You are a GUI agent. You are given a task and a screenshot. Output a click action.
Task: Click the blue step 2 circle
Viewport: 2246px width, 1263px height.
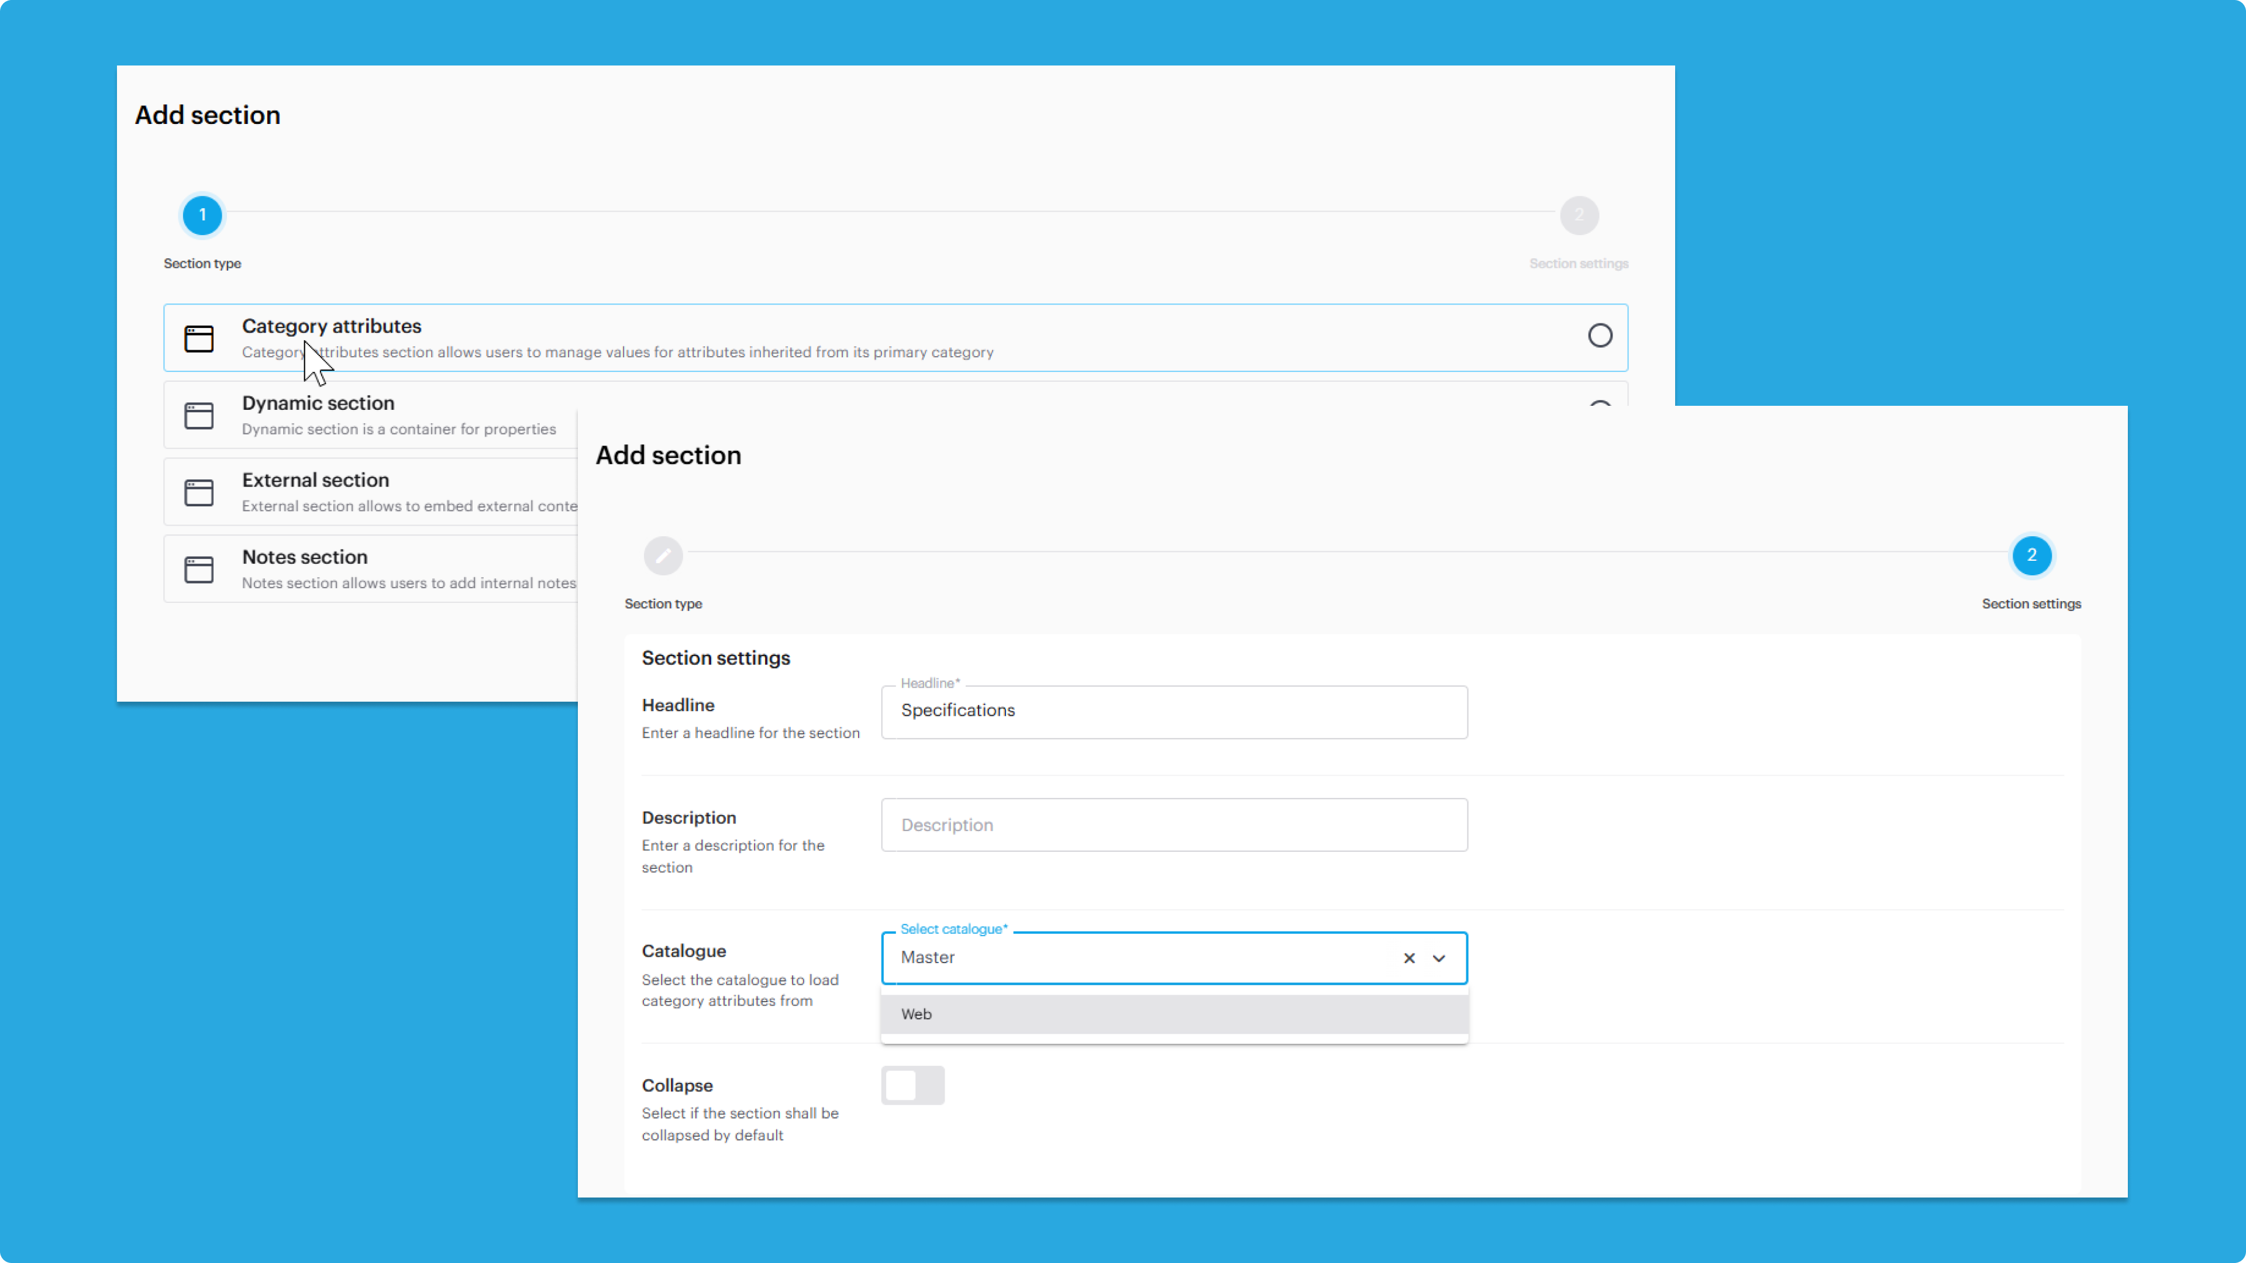(x=2031, y=555)
